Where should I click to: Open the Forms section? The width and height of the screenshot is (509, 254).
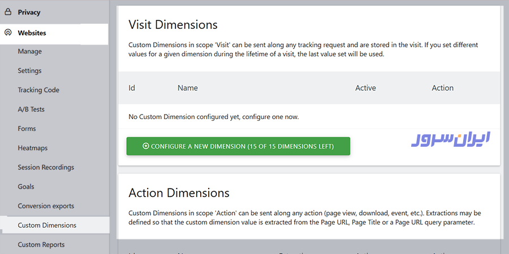(27, 129)
